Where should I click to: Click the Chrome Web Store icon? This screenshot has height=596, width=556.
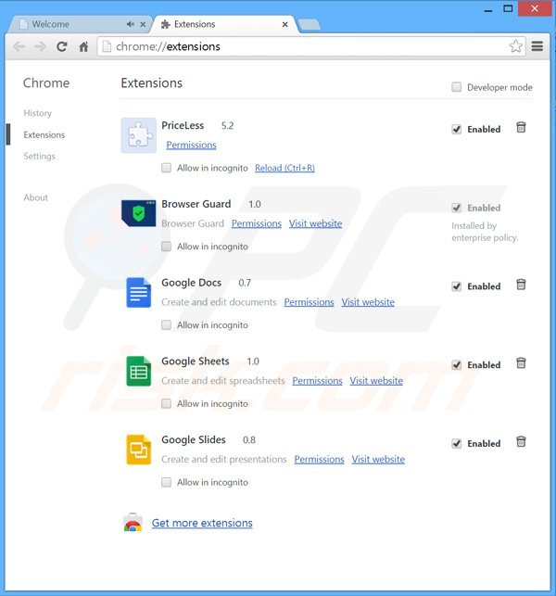[x=133, y=523]
